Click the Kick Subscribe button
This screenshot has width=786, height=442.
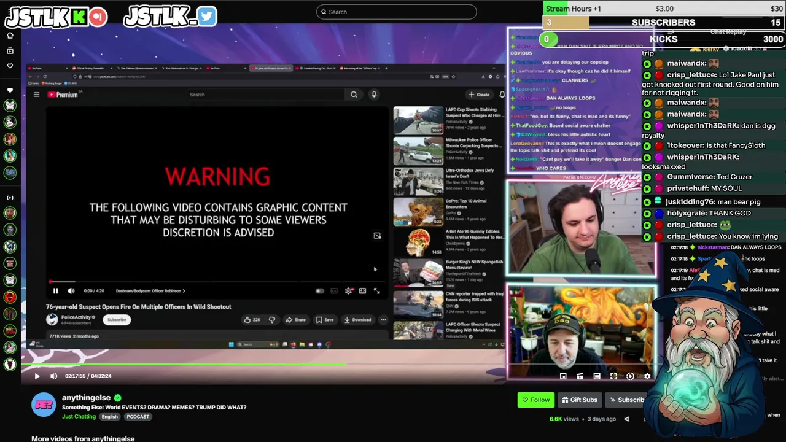(x=626, y=400)
